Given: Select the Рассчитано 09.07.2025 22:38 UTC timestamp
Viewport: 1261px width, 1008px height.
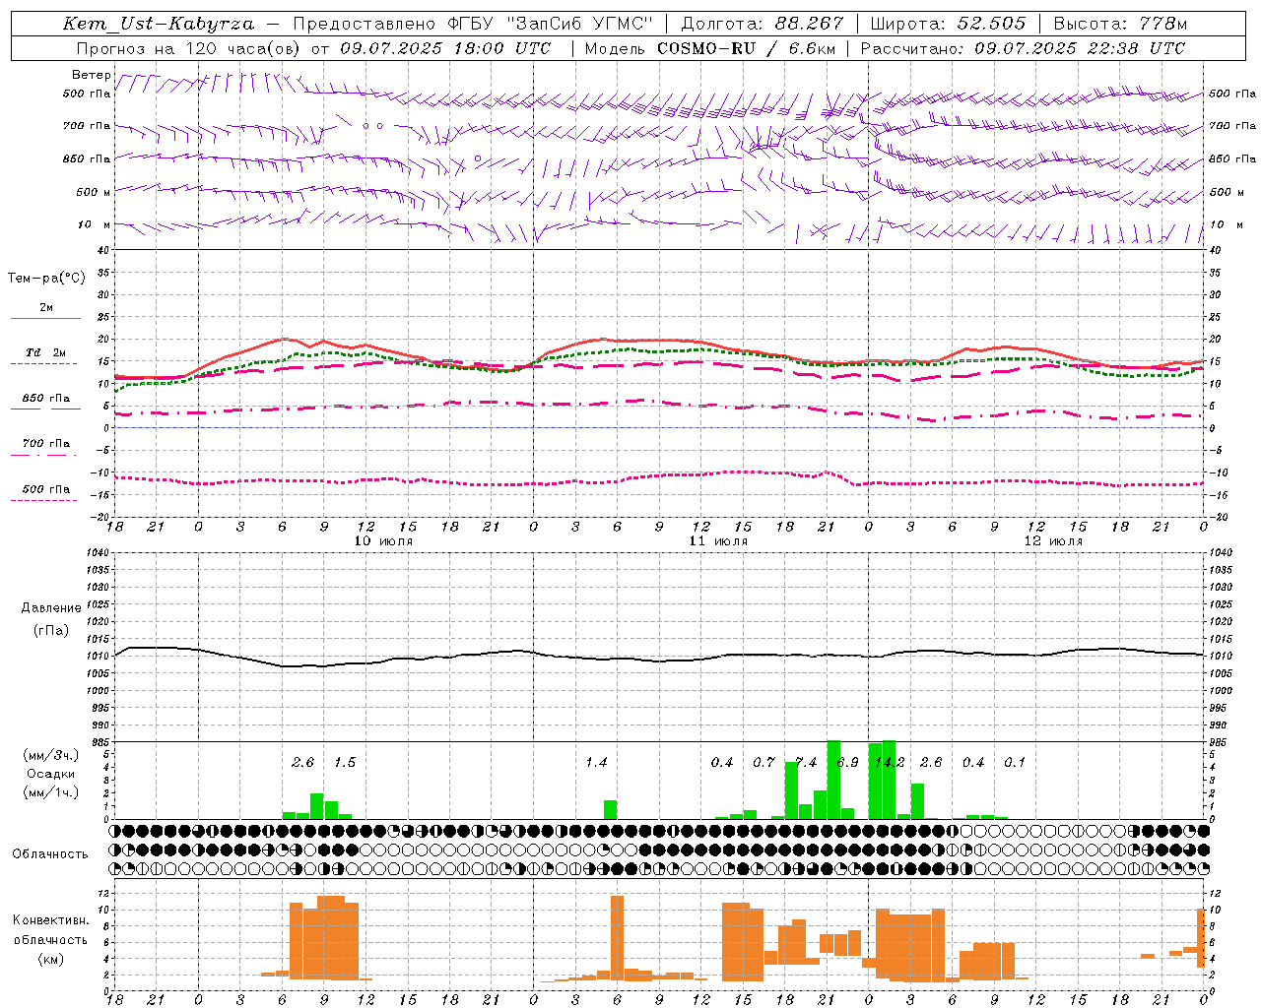Looking at the screenshot, I should pyautogui.click(x=1023, y=48).
